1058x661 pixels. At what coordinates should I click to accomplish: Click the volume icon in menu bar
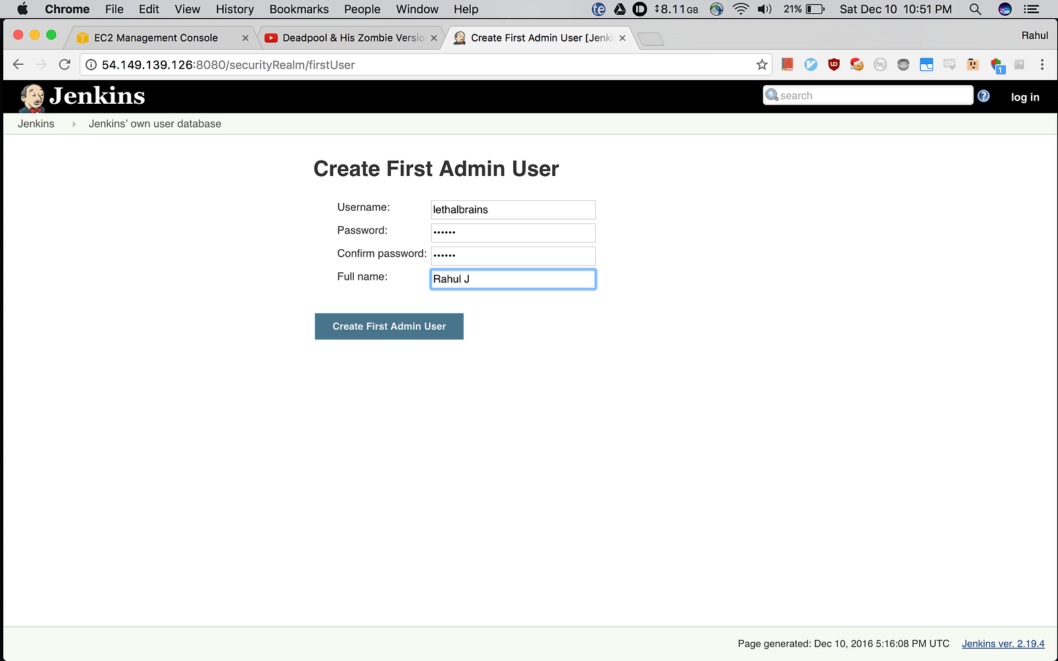click(x=764, y=9)
